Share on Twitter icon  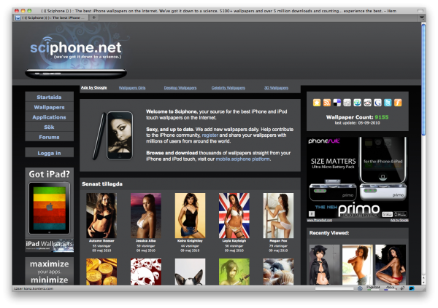point(388,103)
